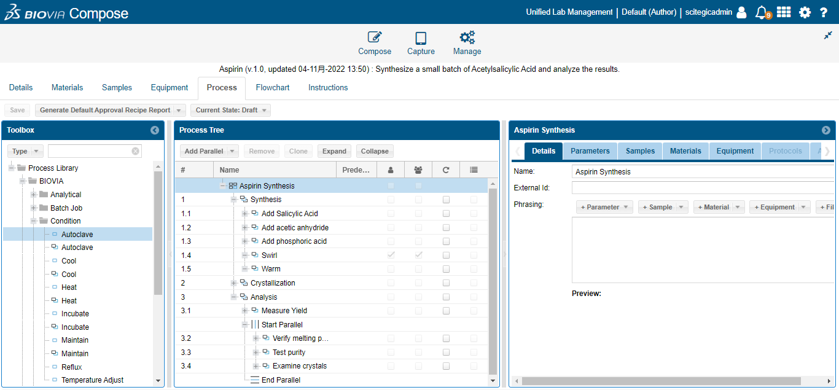Viewport: 839px width, 390px height.
Task: Click the scitegicadmin user profile icon
Action: point(741,12)
